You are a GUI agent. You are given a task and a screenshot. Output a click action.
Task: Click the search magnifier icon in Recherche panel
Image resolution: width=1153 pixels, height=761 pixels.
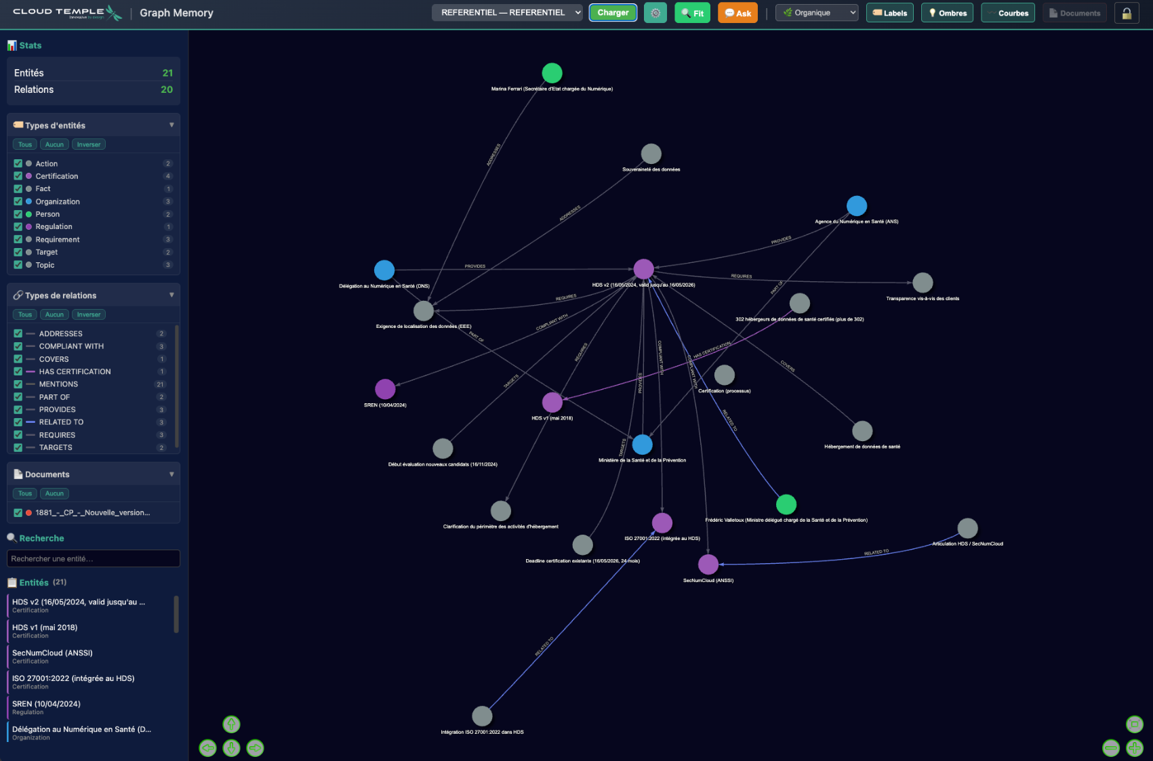(x=12, y=537)
